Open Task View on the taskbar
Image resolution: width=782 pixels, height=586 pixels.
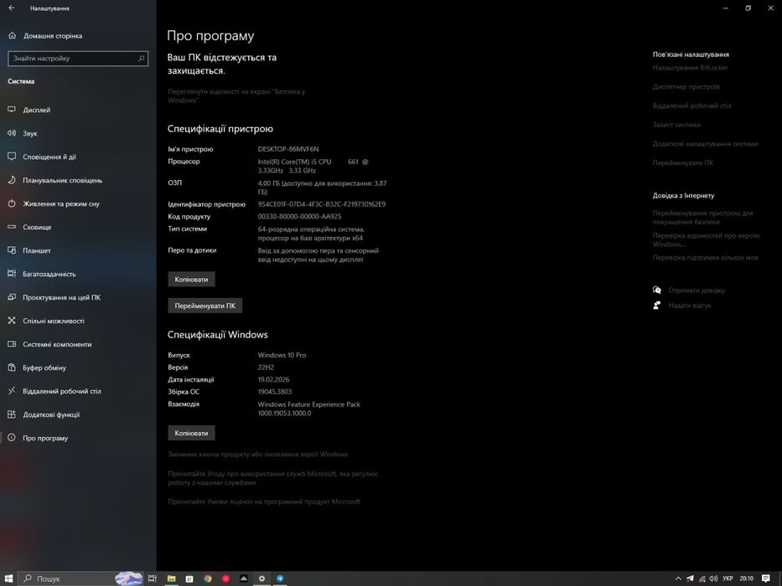152,578
